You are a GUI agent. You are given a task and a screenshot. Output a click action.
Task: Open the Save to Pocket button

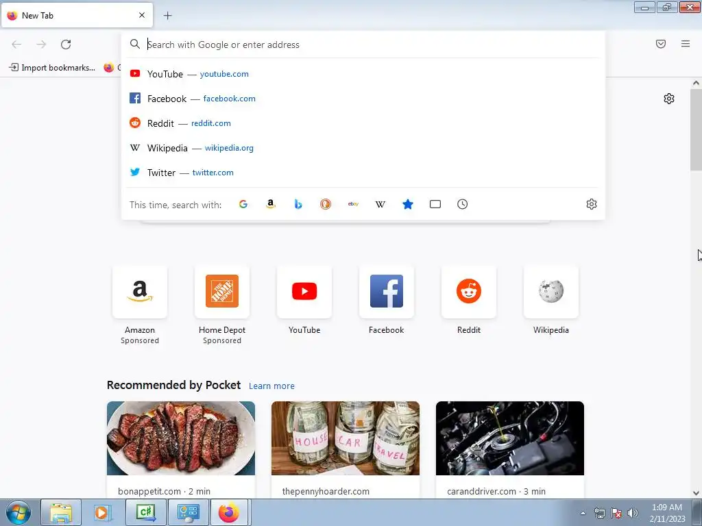click(661, 44)
